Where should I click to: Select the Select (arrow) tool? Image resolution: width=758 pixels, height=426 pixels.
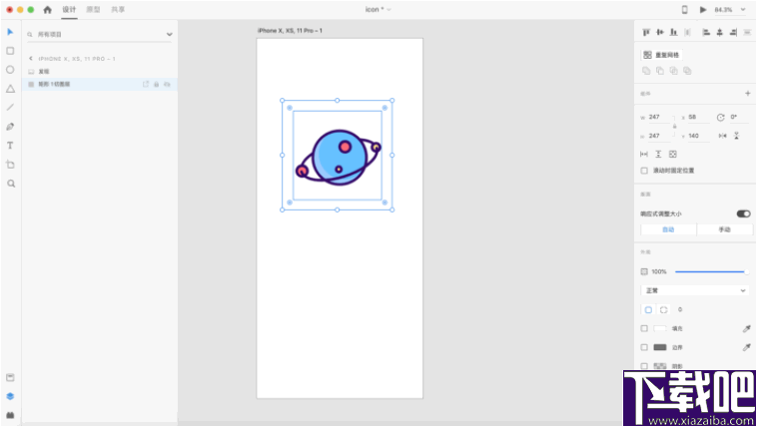coord(10,32)
